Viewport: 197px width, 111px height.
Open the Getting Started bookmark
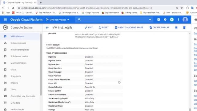(x=129, y=13)
